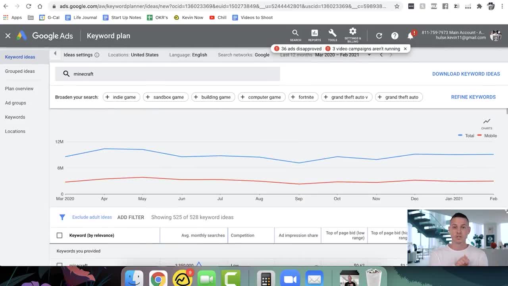This screenshot has height=286, width=508.
Task: Open Keywords in sidebar
Action: [15, 117]
